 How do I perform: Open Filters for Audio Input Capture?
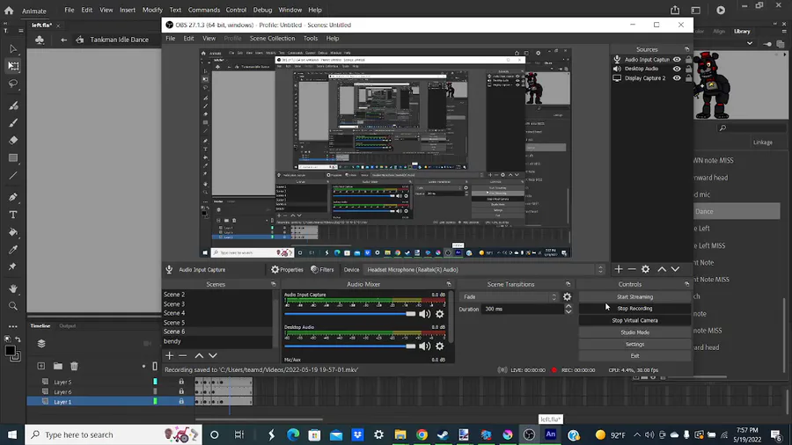click(x=322, y=269)
